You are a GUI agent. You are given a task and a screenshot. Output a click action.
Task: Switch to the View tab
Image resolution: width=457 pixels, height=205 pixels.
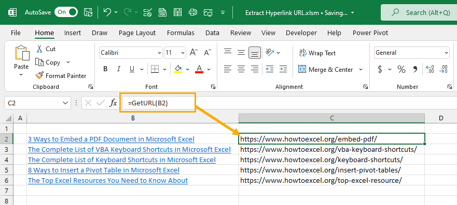[x=268, y=33]
